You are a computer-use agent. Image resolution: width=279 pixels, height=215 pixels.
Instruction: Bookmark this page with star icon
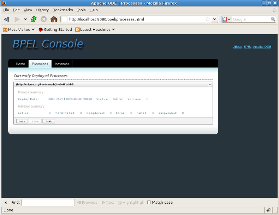(x=208, y=19)
